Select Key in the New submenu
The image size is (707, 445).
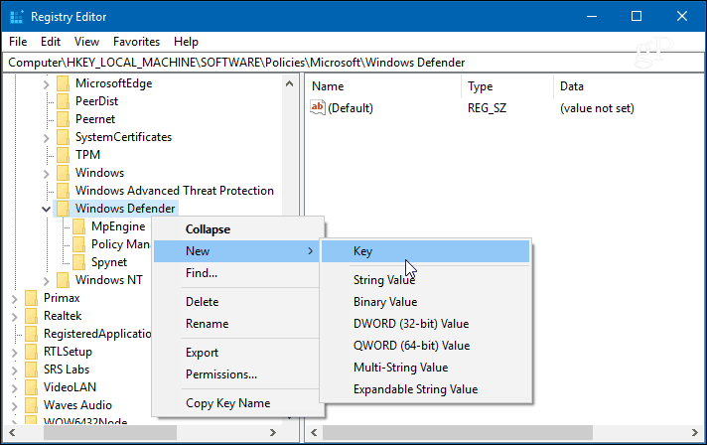(426, 251)
